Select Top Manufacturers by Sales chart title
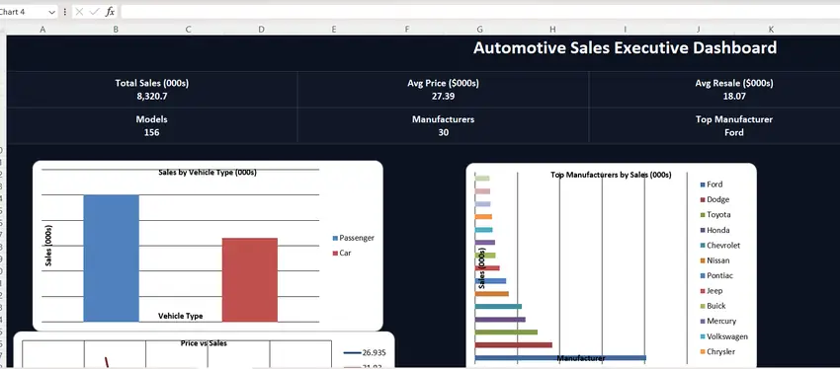 click(x=611, y=175)
